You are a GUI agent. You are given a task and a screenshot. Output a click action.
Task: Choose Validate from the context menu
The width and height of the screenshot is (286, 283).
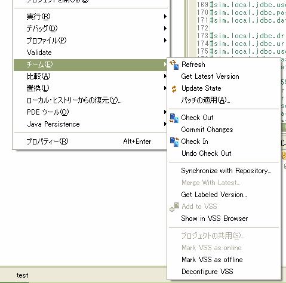pyautogui.click(x=91, y=53)
